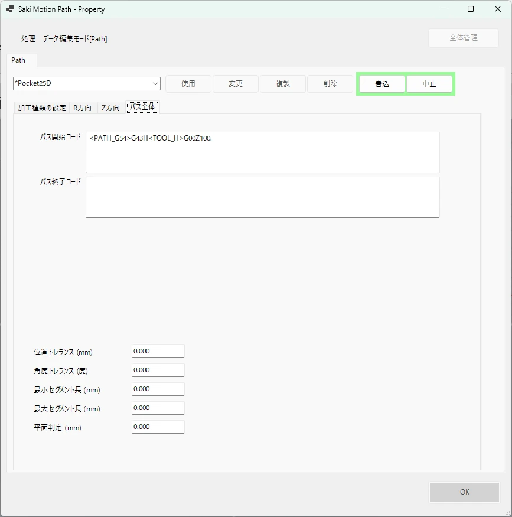This screenshot has height=517, width=512.
Task: Click the 中止 button to cancel
Action: click(x=429, y=84)
